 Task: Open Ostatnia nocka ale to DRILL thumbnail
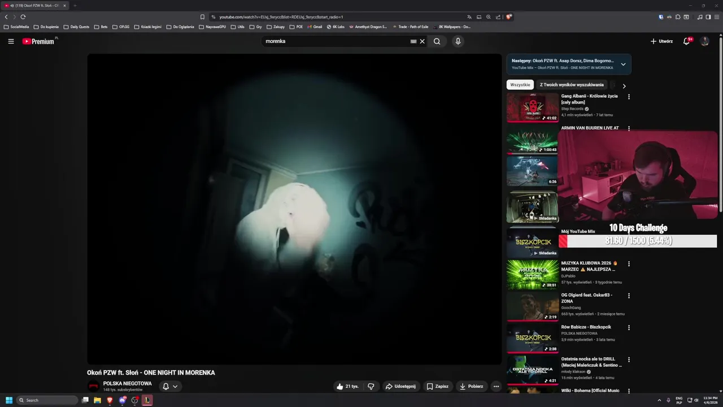532,370
